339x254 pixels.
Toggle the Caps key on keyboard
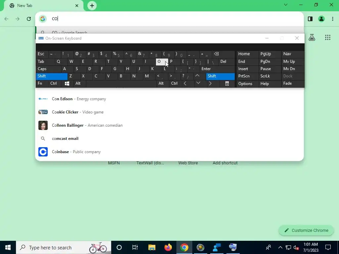tap(48, 69)
